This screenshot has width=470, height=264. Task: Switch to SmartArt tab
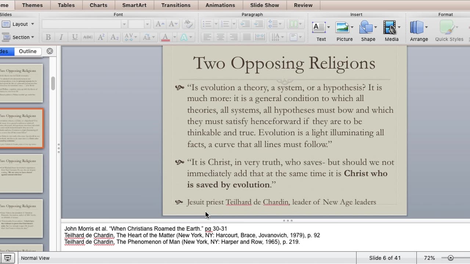click(134, 5)
